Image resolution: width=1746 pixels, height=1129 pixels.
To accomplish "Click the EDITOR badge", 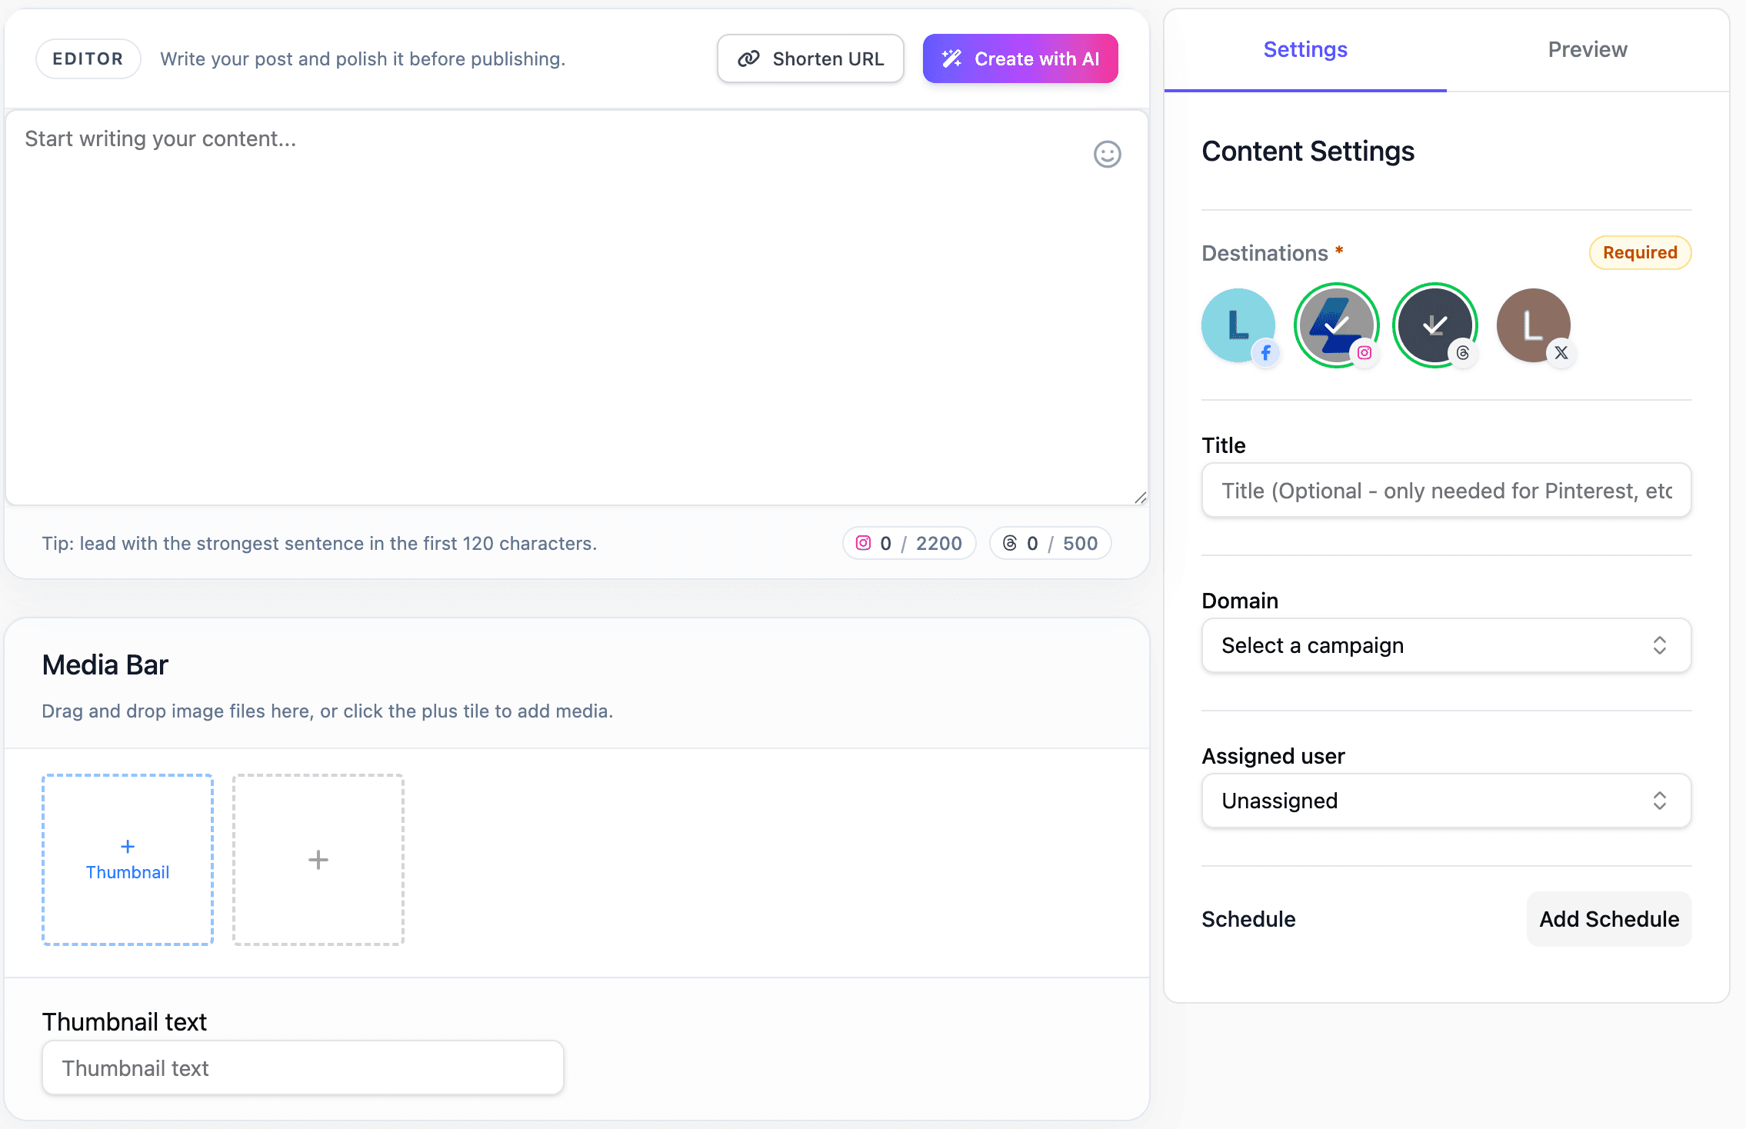I will click(x=88, y=58).
